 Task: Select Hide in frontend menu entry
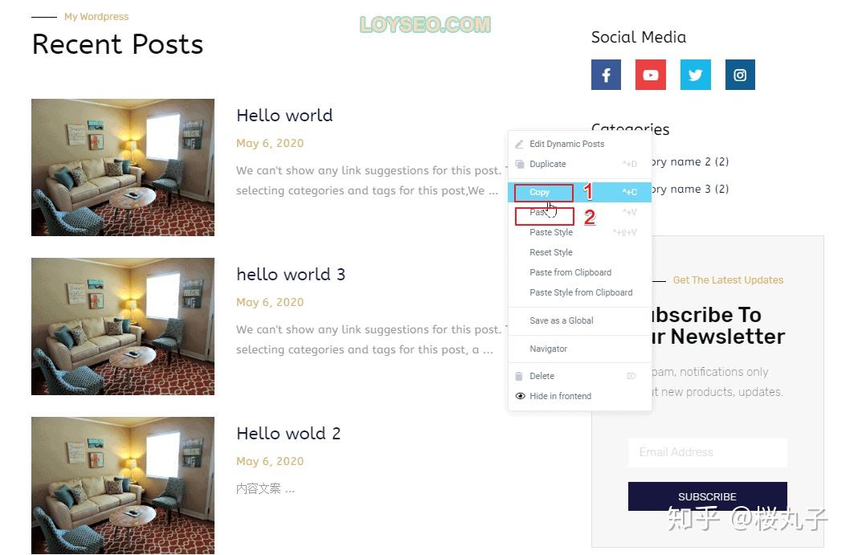tap(561, 396)
